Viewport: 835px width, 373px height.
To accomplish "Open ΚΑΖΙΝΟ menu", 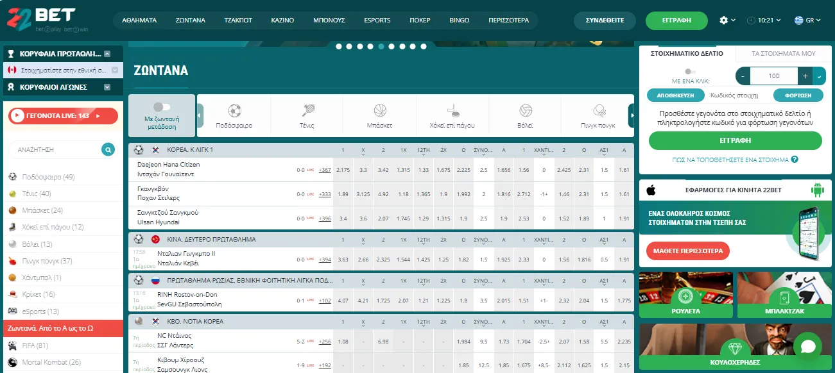I will pos(282,21).
